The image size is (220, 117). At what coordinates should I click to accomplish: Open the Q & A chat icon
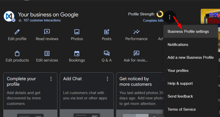[107, 53]
